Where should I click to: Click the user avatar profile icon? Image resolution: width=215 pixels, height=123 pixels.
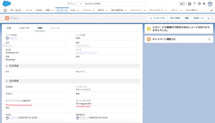point(210,4)
